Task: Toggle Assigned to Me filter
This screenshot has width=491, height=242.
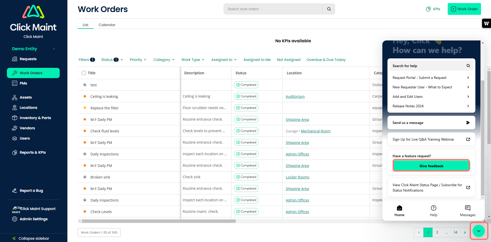Action: click(257, 60)
